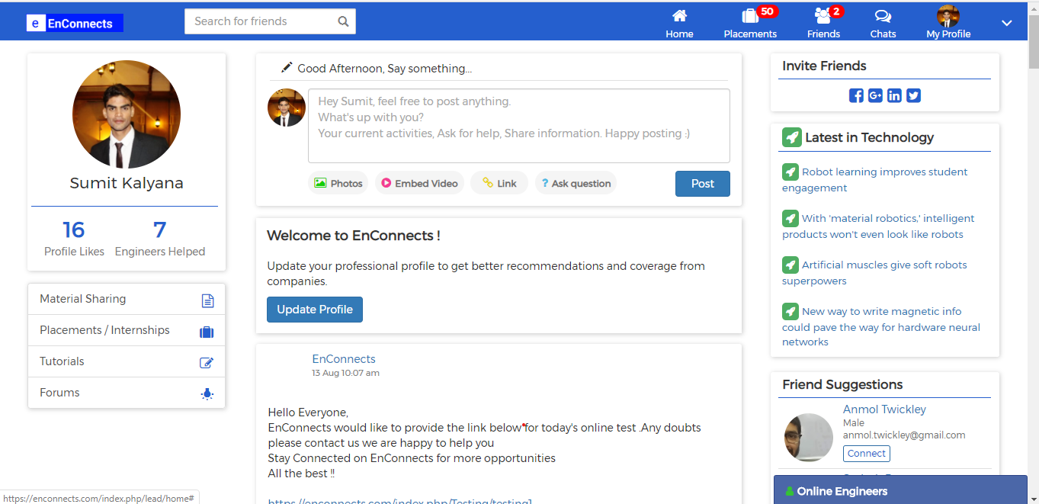
Task: Open Friends in navbar
Action: (823, 24)
